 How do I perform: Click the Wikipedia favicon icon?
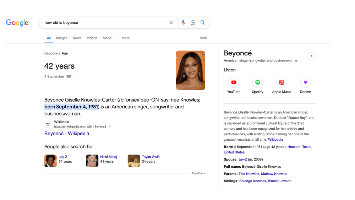pyautogui.click(x=48, y=124)
